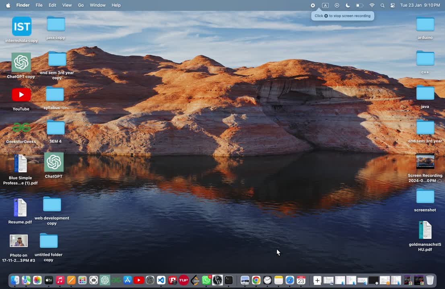Click the App Store dock icon
Viewport: 445px width, 289px height.
coord(128,280)
